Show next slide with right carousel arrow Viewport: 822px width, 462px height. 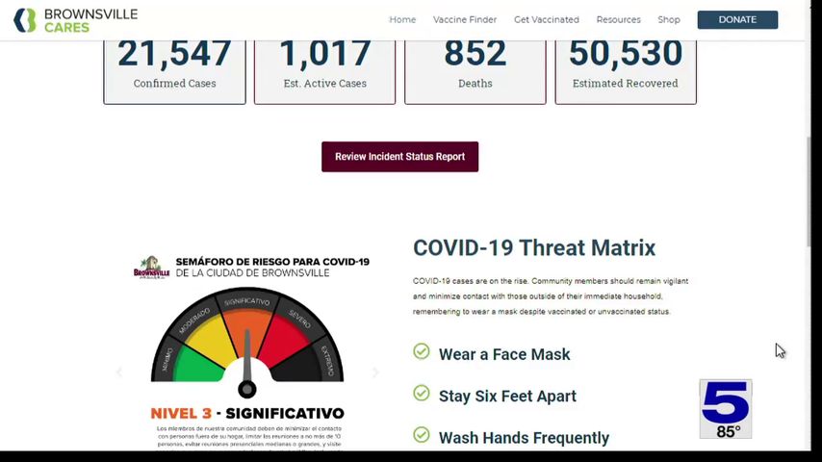tap(375, 372)
